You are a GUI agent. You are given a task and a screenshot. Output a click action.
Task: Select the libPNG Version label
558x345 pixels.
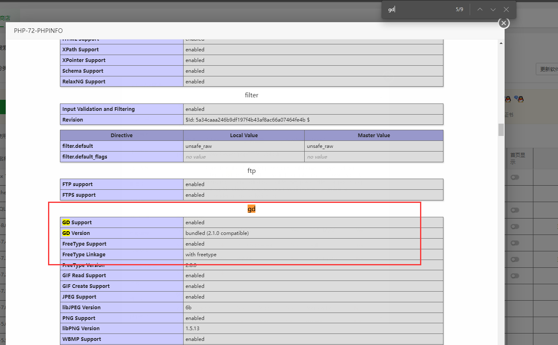81,328
